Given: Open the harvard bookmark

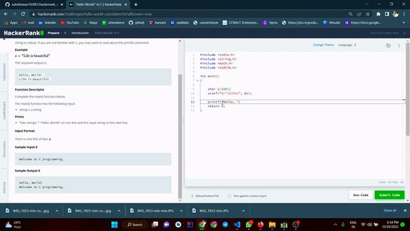Looking at the screenshot, I should click(157, 23).
